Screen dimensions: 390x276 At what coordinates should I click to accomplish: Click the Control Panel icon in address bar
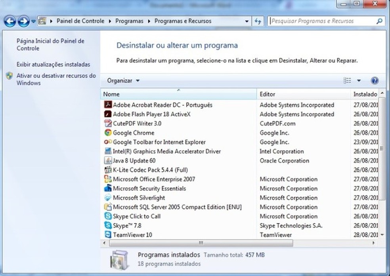point(42,21)
